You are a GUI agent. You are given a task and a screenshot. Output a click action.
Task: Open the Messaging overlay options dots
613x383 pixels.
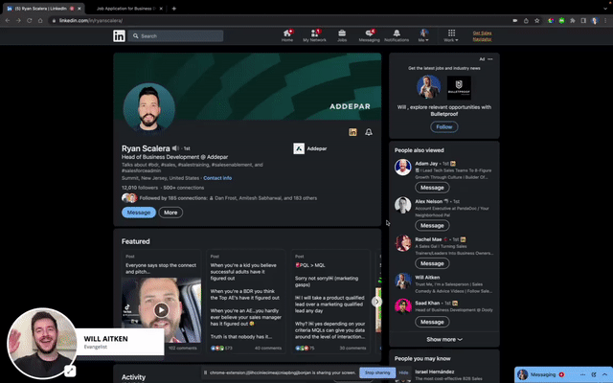coord(582,374)
